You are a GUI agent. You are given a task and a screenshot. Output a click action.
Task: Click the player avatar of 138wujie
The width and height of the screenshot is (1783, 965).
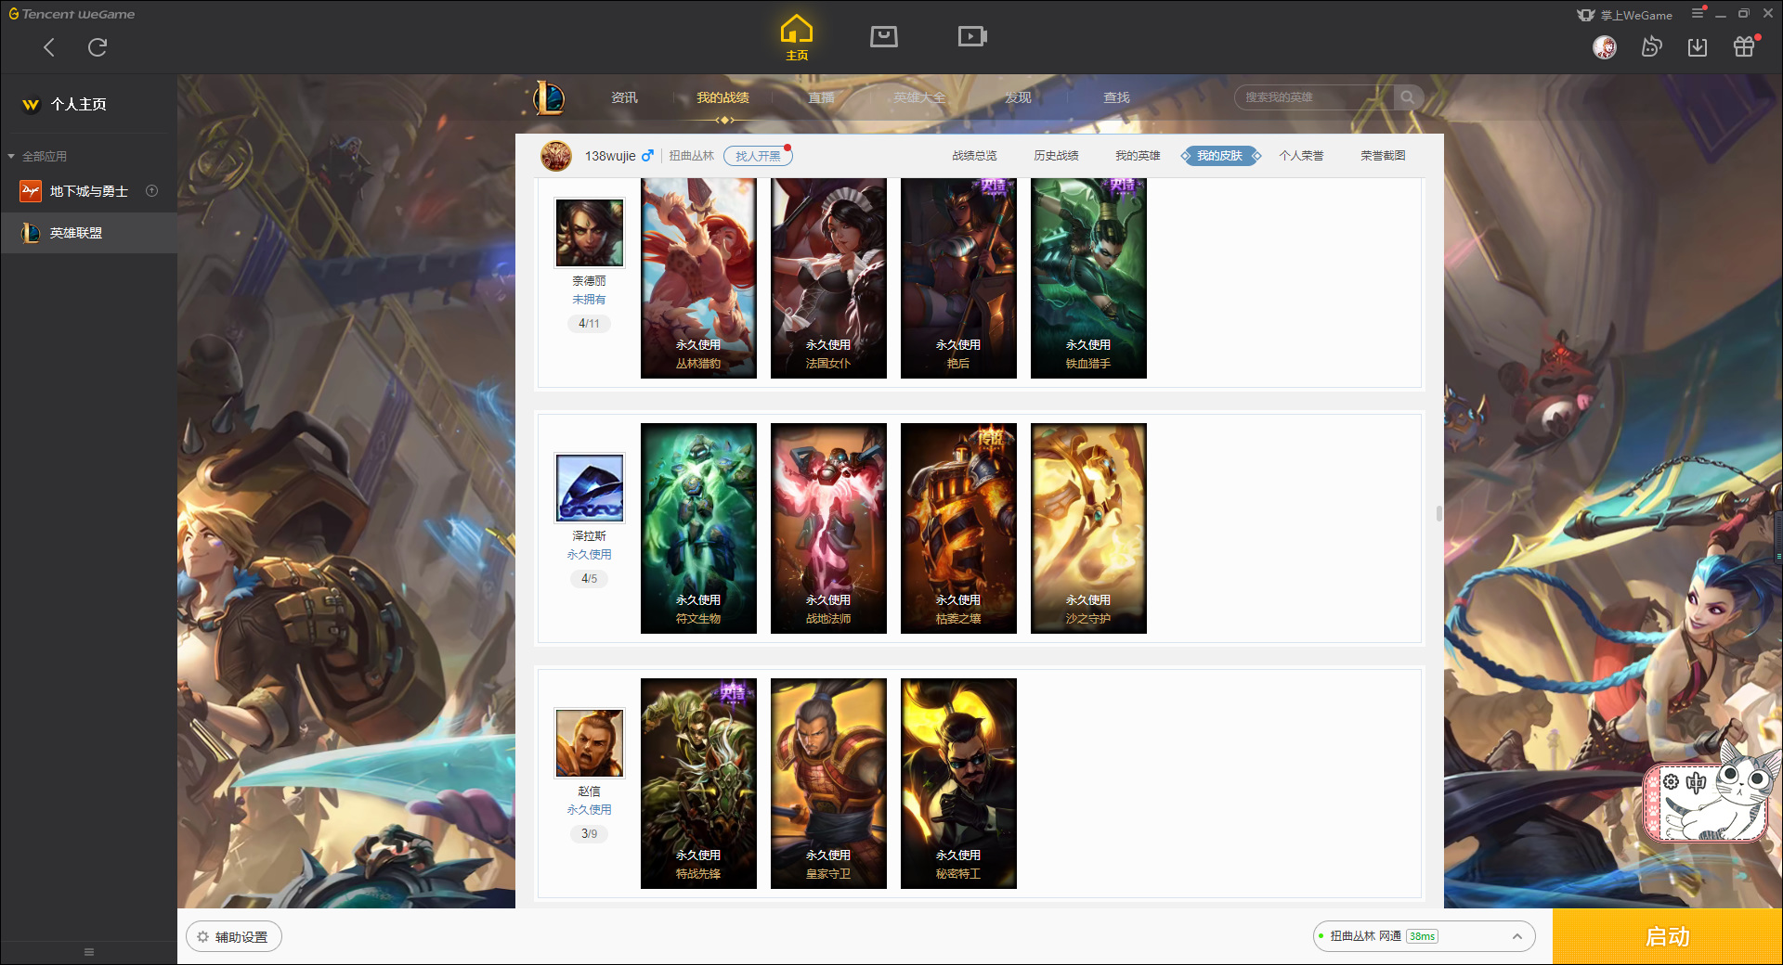(x=556, y=156)
